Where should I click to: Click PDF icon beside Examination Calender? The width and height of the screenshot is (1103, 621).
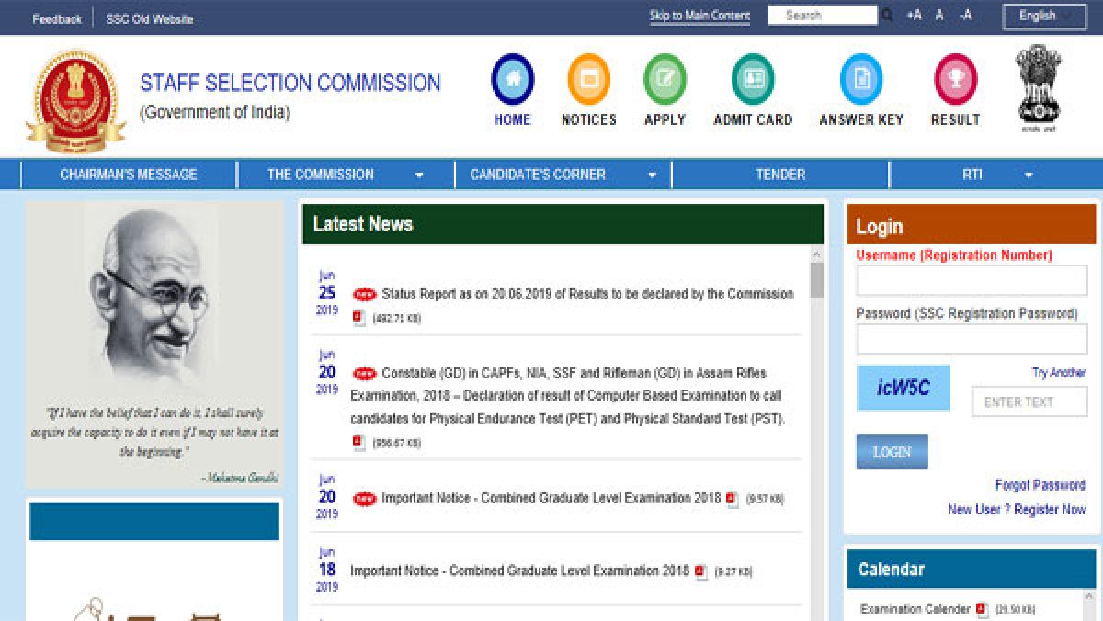pos(983,609)
